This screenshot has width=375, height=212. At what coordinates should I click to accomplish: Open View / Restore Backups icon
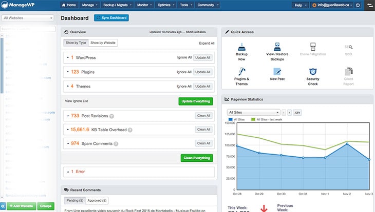click(x=277, y=47)
